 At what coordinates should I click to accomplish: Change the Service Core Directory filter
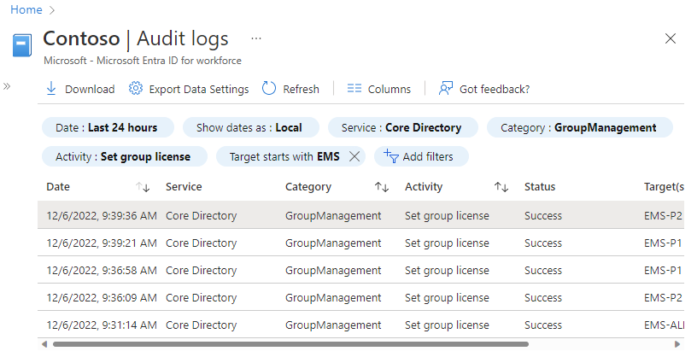coord(401,127)
